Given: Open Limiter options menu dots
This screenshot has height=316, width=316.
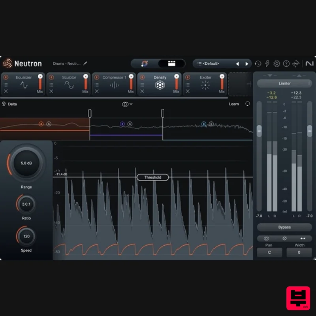Looking at the screenshot, I should tap(309, 83).
